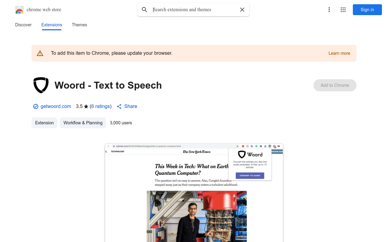The height and width of the screenshot is (242, 388).
Task: Click the update your browser warning message
Action: click(x=112, y=53)
